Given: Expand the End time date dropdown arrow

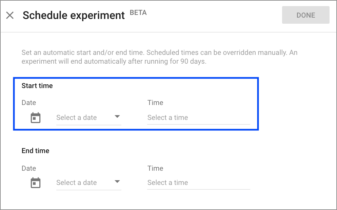Looking at the screenshot, I should point(117,182).
